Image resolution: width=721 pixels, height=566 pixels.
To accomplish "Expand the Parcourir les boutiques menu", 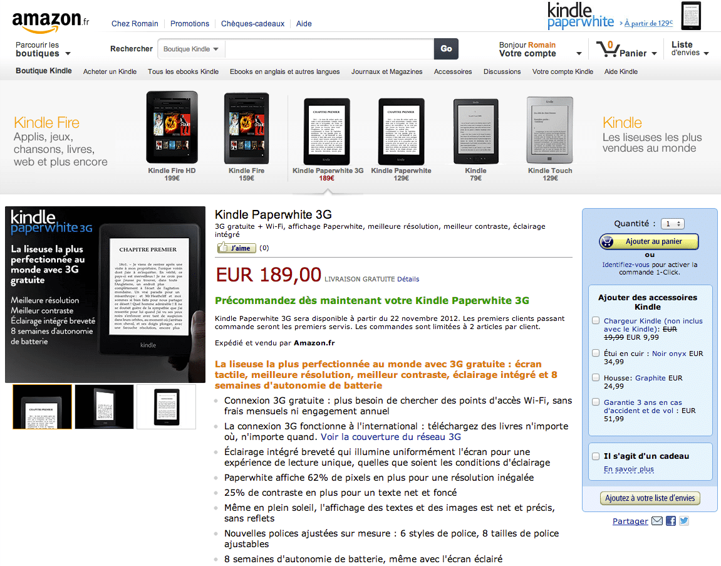I will click(43, 50).
